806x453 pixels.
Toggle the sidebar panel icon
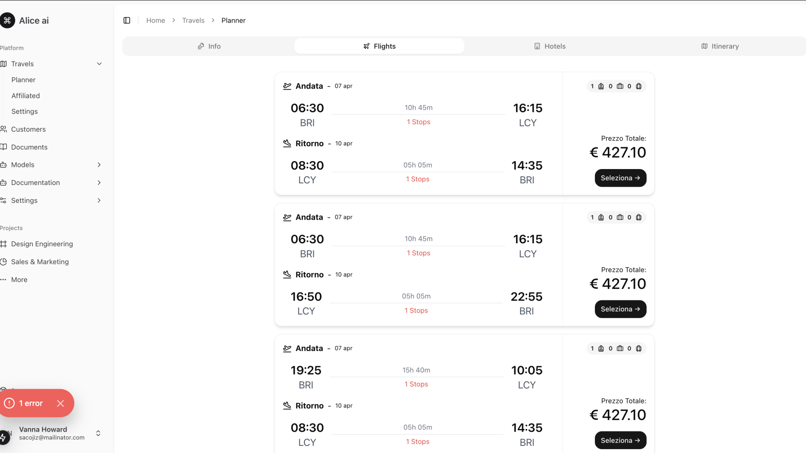coord(127,21)
